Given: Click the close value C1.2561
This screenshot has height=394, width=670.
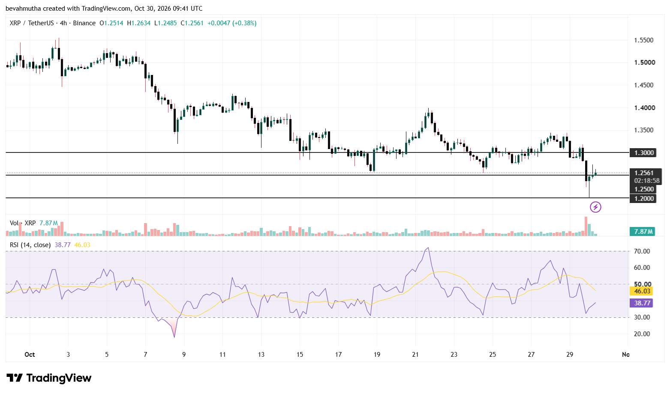Looking at the screenshot, I should pos(192,23).
